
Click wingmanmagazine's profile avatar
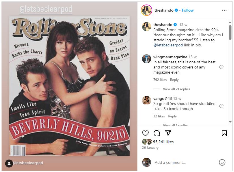pyautogui.click(x=147, y=59)
